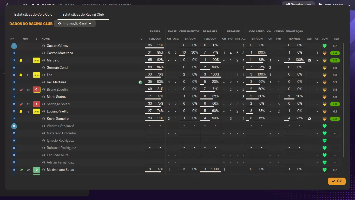Sort by the GLS goals column header
The image size is (355, 200).
pos(309,39)
